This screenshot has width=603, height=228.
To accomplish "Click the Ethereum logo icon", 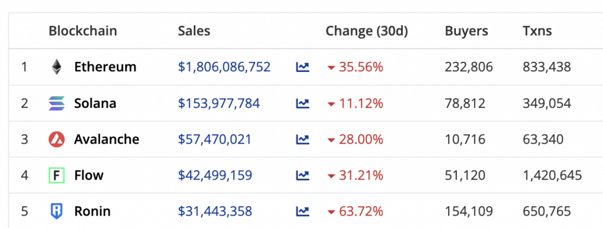I will point(57,67).
